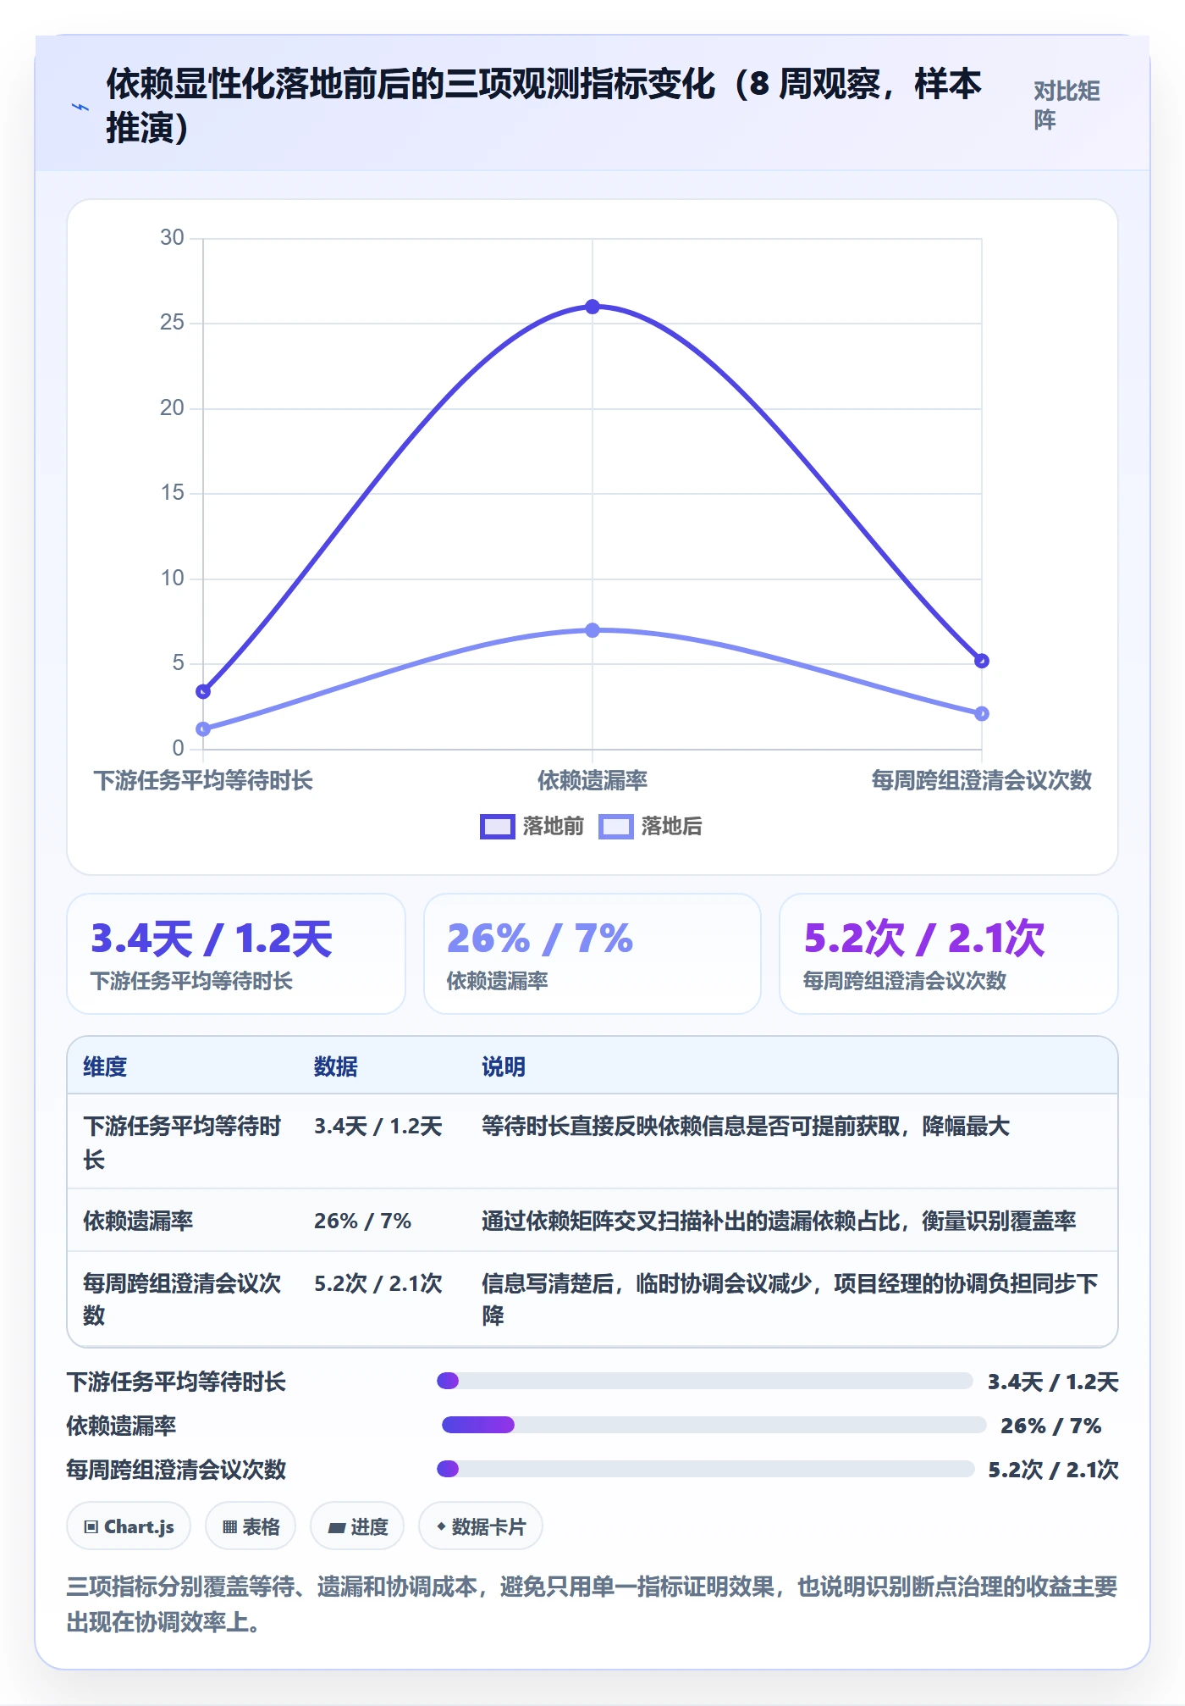
Task: Click the 对比矩阵 badge in the header
Action: pyautogui.click(x=1066, y=105)
